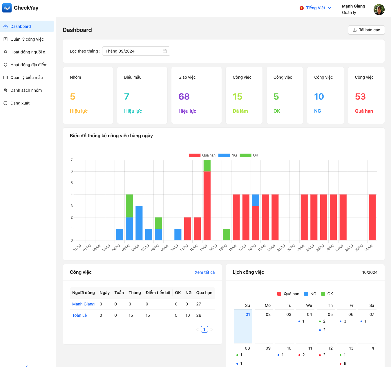Click the Giao việc 68 Hiệu lực card
The width and height of the screenshot is (391, 367).
coord(196,96)
